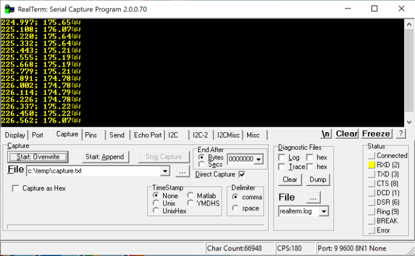Screen dimensions: 415x256
Task: Click the Start: Overwrite button
Action: pos(37,157)
